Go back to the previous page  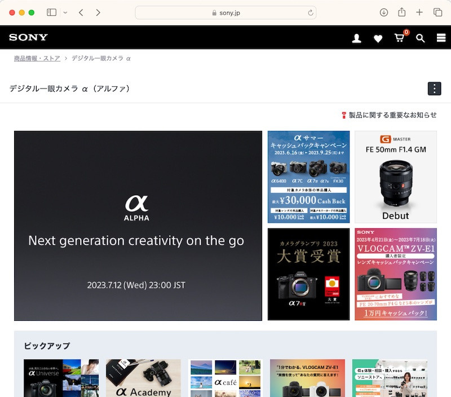81,12
